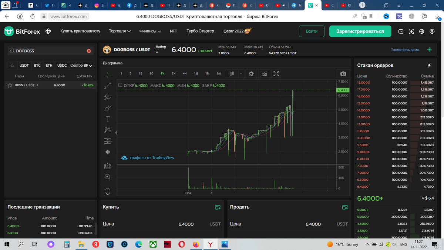The height and width of the screenshot is (250, 444).
Task: Filter pairs by favorites star tab
Action: point(13,66)
